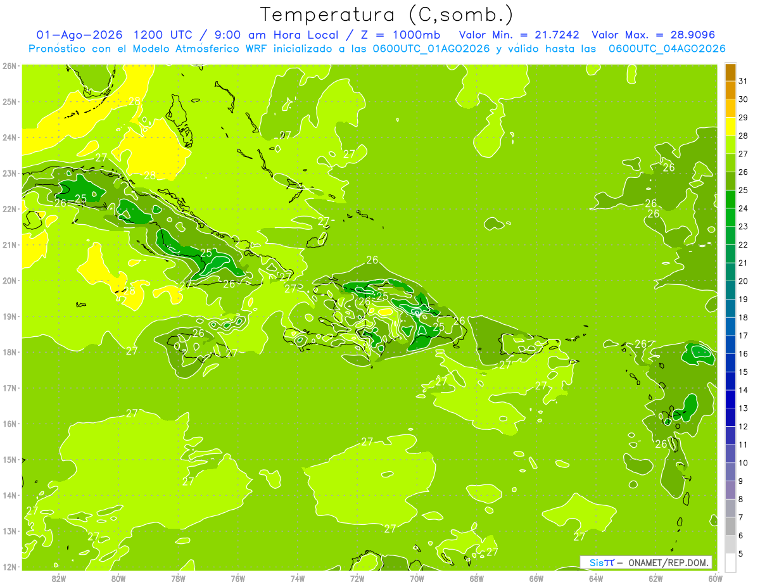Click the "Valor Min. = 21.7242" readout

519,35
